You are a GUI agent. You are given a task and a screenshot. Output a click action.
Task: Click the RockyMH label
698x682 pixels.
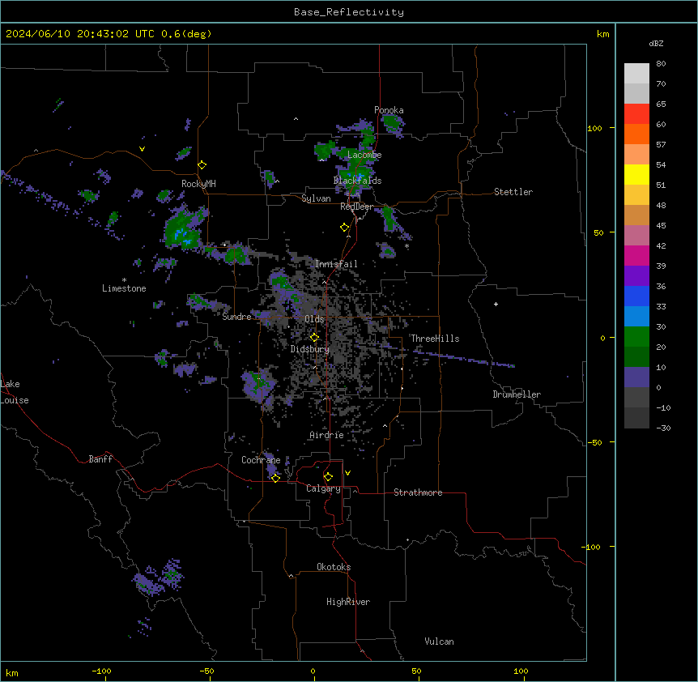[x=198, y=184]
